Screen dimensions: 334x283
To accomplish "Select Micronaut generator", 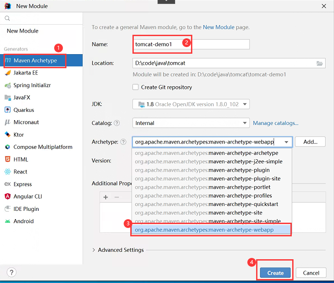I will (41, 122).
